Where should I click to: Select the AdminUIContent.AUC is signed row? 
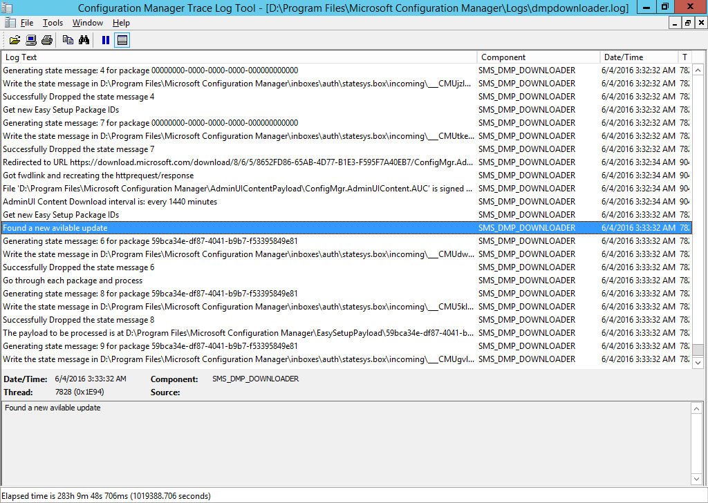[346, 189]
